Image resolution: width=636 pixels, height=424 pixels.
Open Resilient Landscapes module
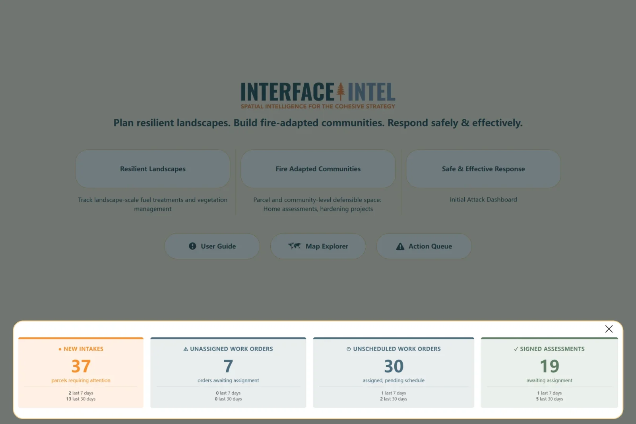[153, 169]
